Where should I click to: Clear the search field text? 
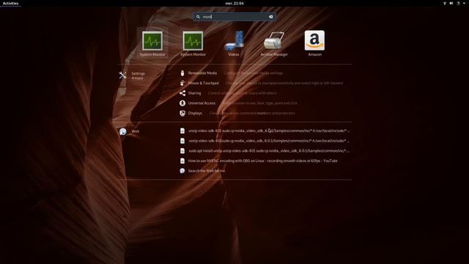(271, 17)
